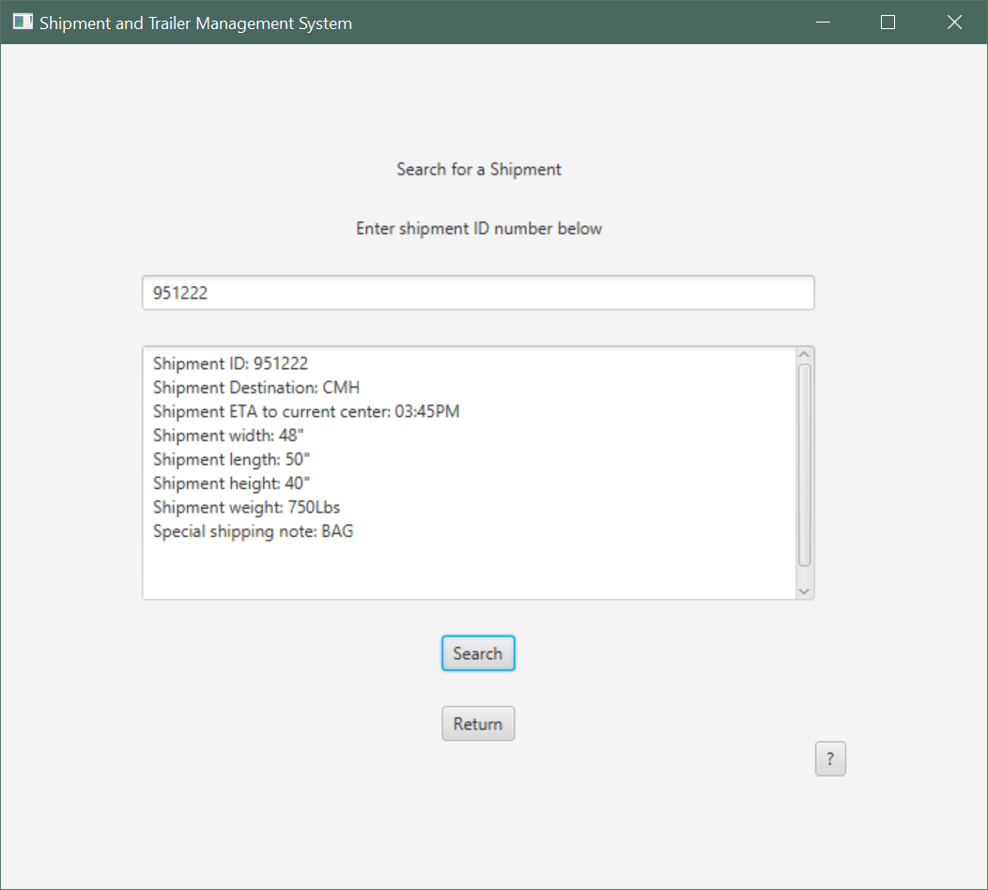
Task: Click the scrollbar up arrow
Action: 805,353
